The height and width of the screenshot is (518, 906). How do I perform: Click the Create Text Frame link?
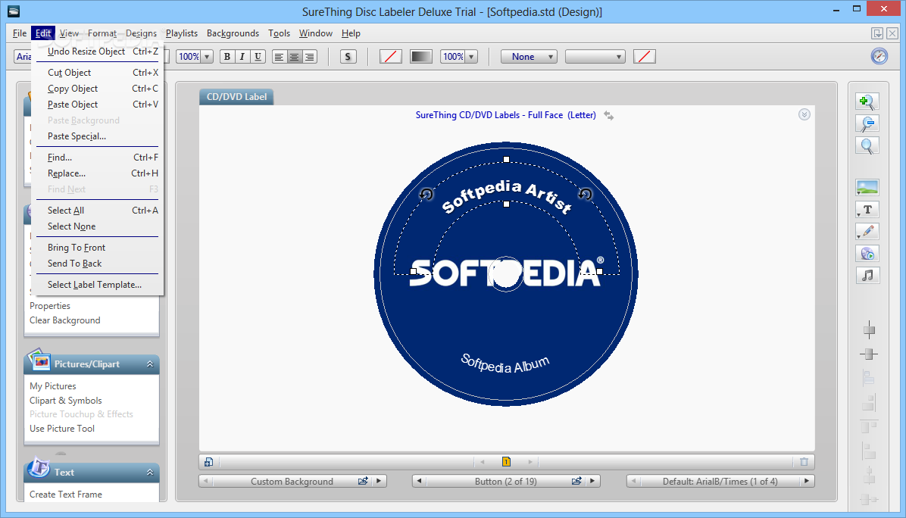coord(65,495)
